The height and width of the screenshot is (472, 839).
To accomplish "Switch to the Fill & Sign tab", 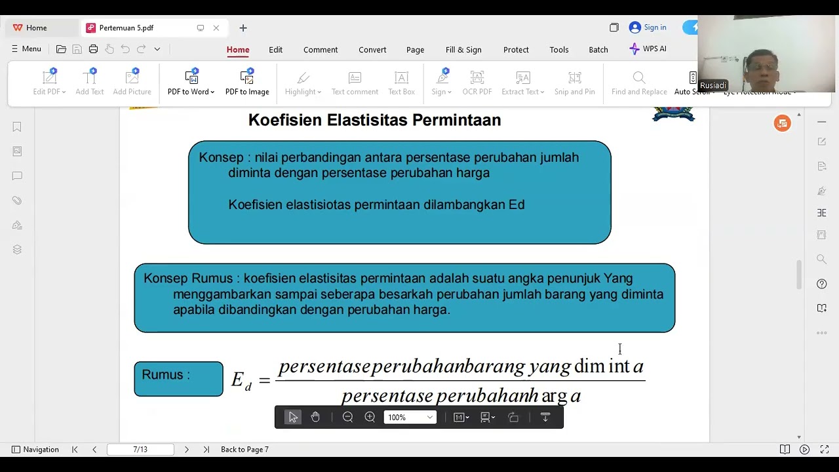I will 463,50.
